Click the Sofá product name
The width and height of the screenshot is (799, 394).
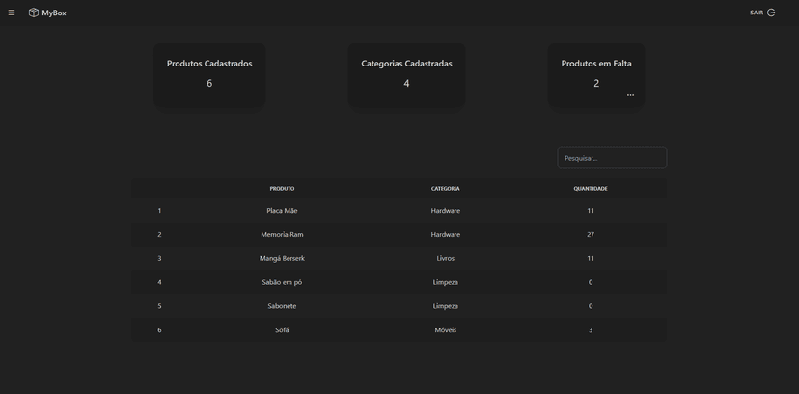pos(282,330)
